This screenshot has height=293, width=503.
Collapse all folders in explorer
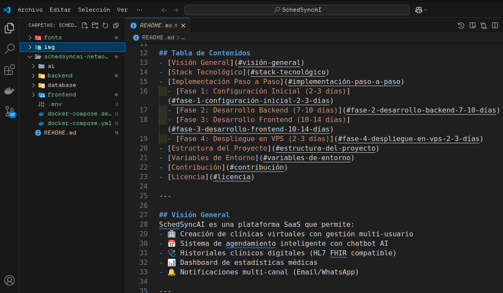(116, 26)
